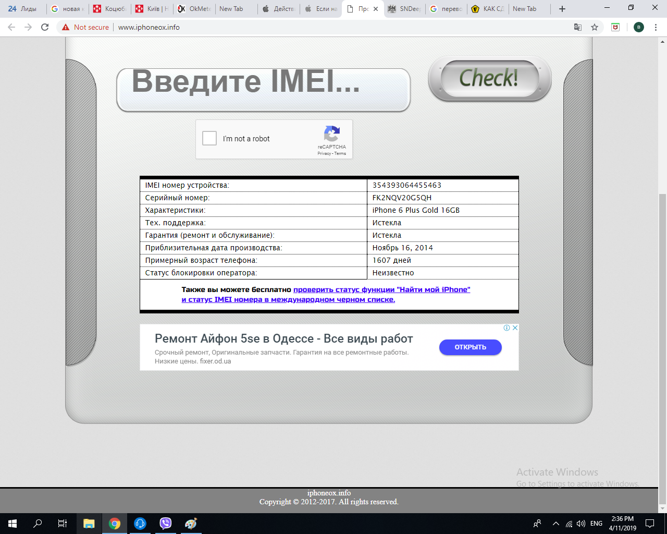Check the I'm not a robot box
The width and height of the screenshot is (667, 534).
click(x=209, y=138)
